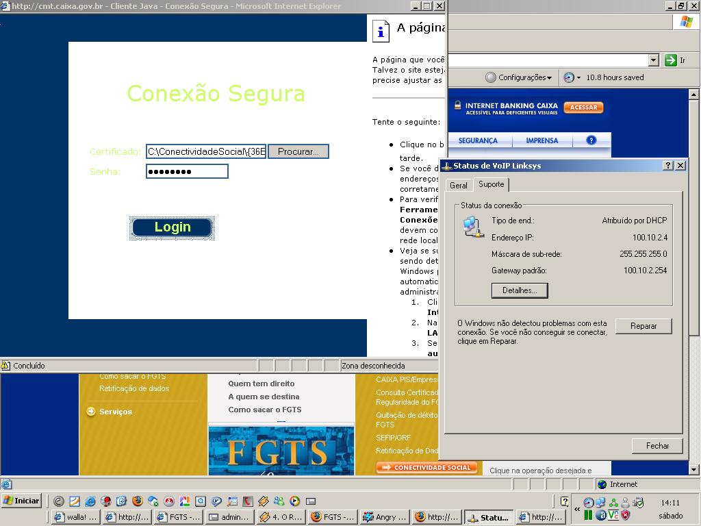Open Windows Media Player quick launch icon
Image resolution: width=701 pixels, height=526 pixels.
(294, 501)
